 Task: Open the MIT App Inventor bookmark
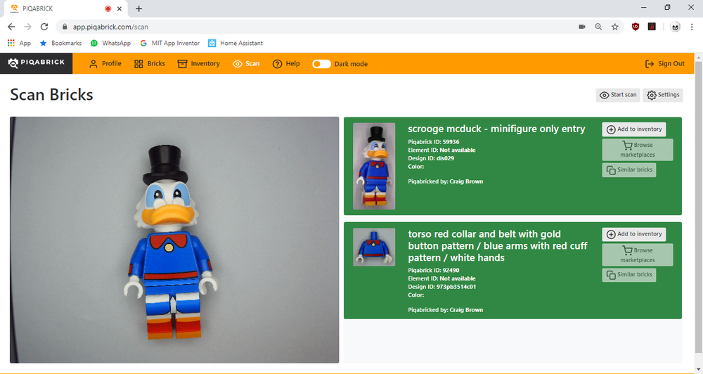click(x=170, y=43)
